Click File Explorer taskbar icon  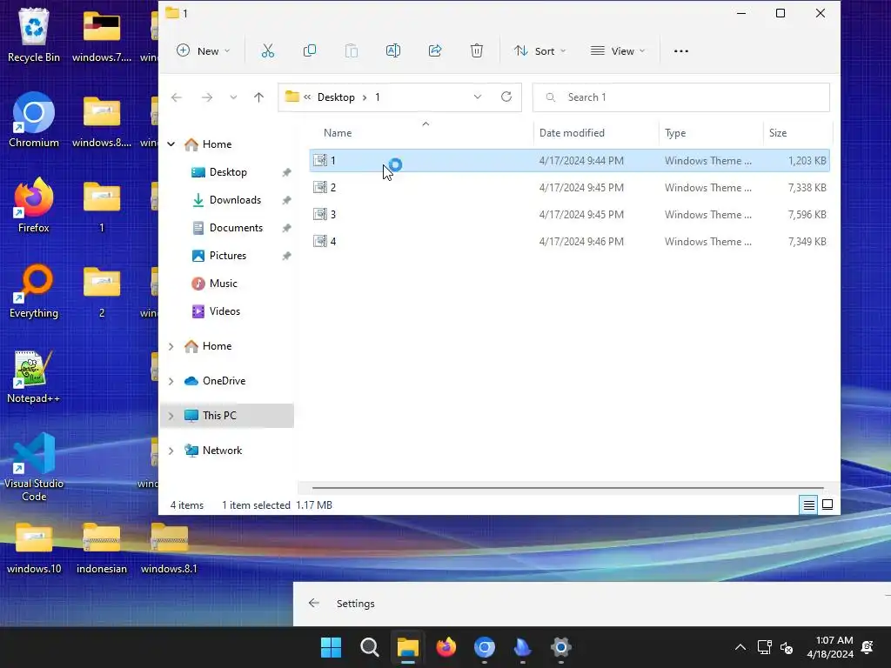point(408,647)
